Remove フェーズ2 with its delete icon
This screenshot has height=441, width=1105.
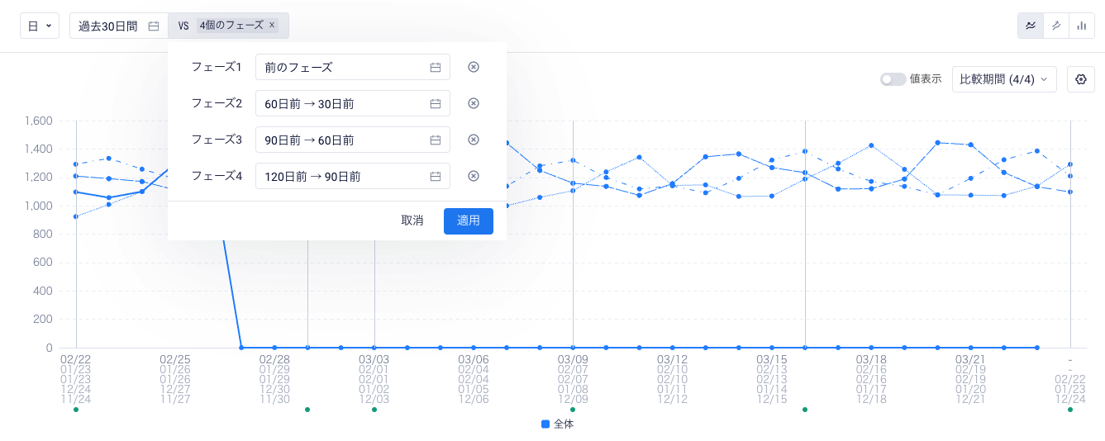point(474,103)
